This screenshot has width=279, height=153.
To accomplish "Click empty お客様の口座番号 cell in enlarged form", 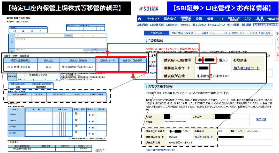I will pyautogui.click(x=133, y=67).
